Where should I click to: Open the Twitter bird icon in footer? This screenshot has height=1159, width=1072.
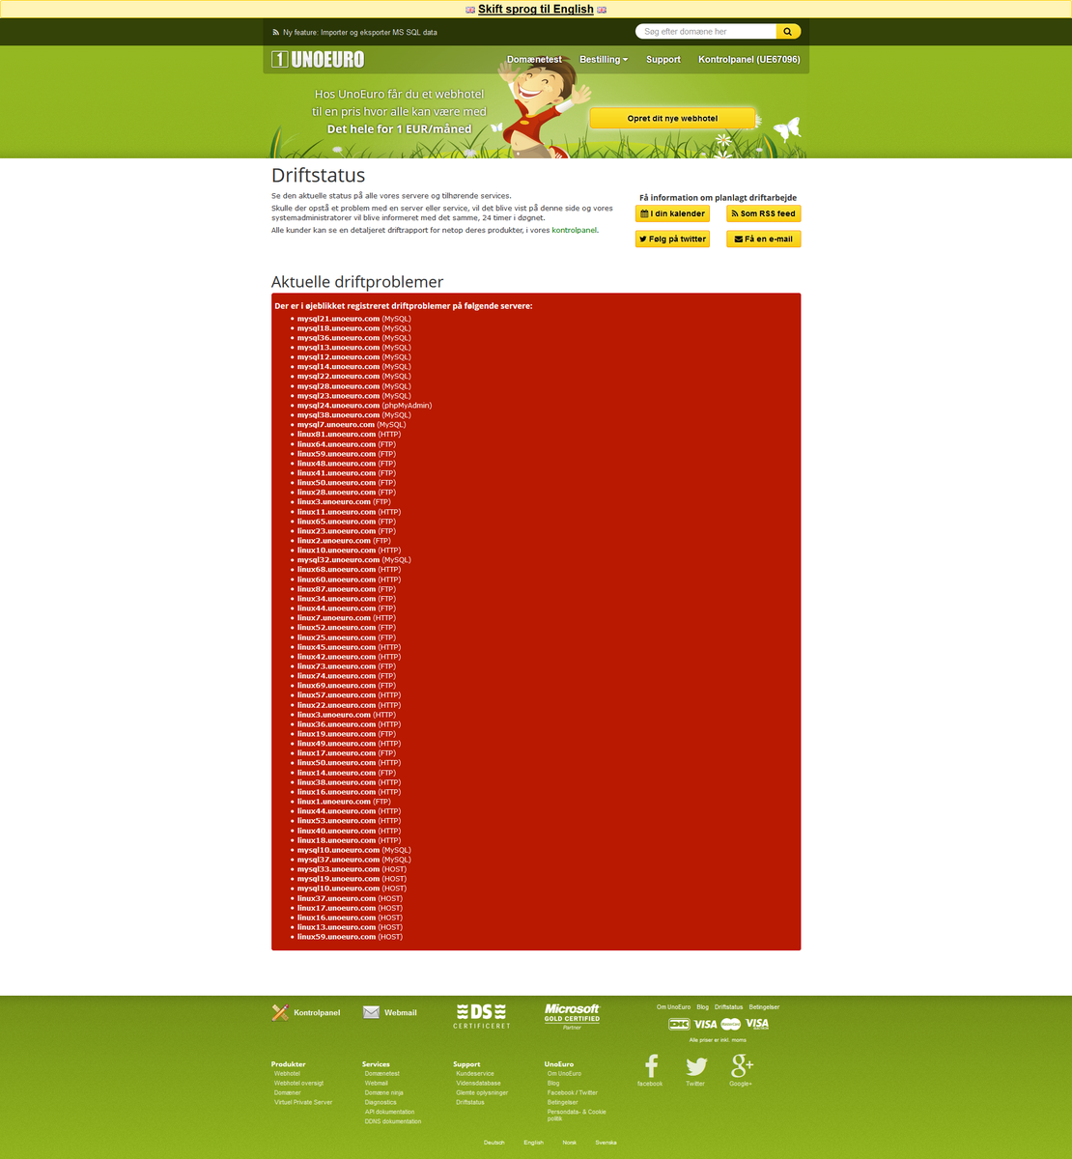(696, 1066)
